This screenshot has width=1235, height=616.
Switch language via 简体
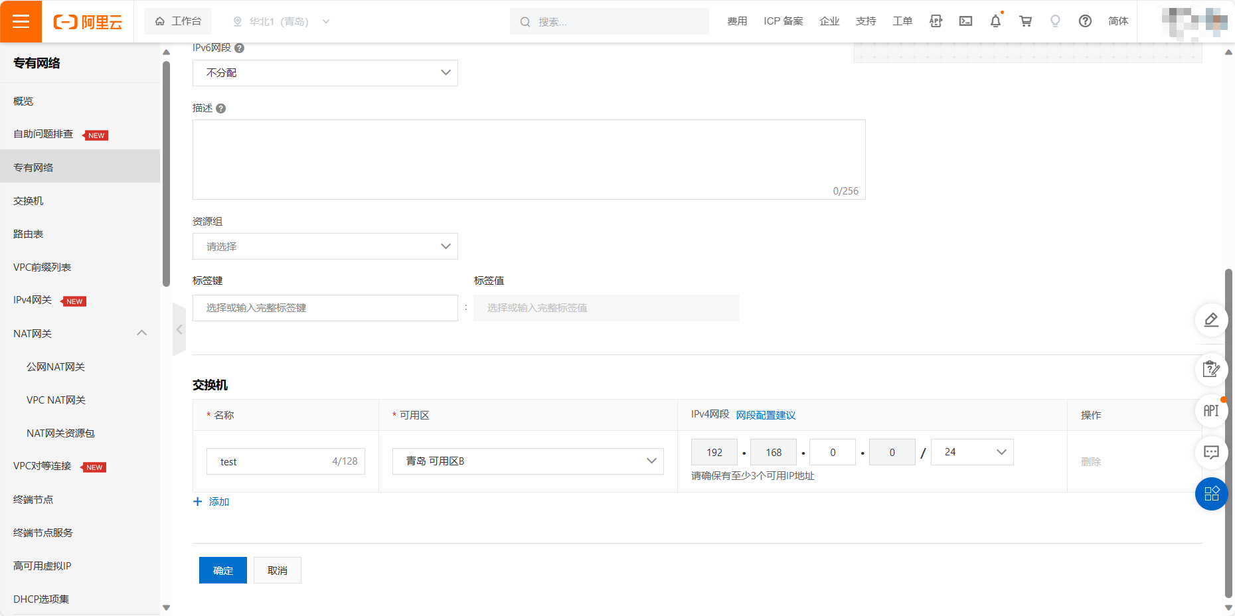1118,21
